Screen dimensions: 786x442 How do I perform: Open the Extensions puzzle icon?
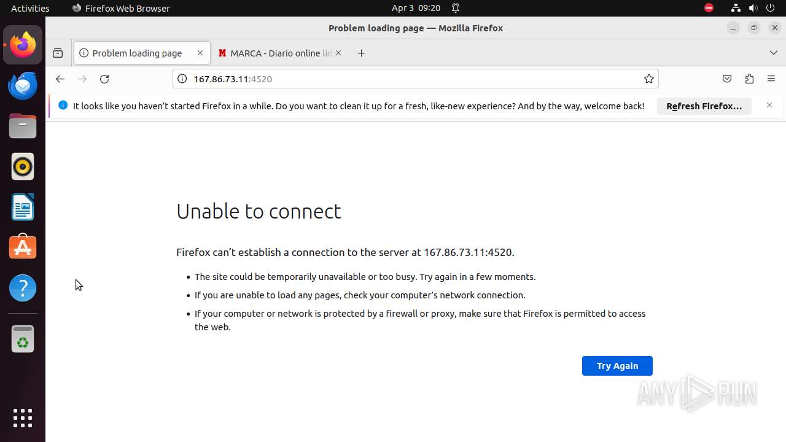(749, 79)
